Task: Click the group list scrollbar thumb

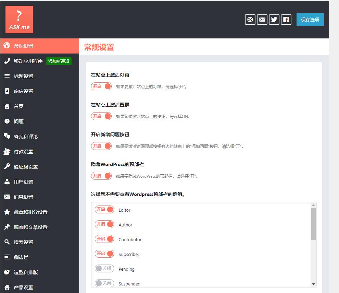Action: [x=313, y=224]
